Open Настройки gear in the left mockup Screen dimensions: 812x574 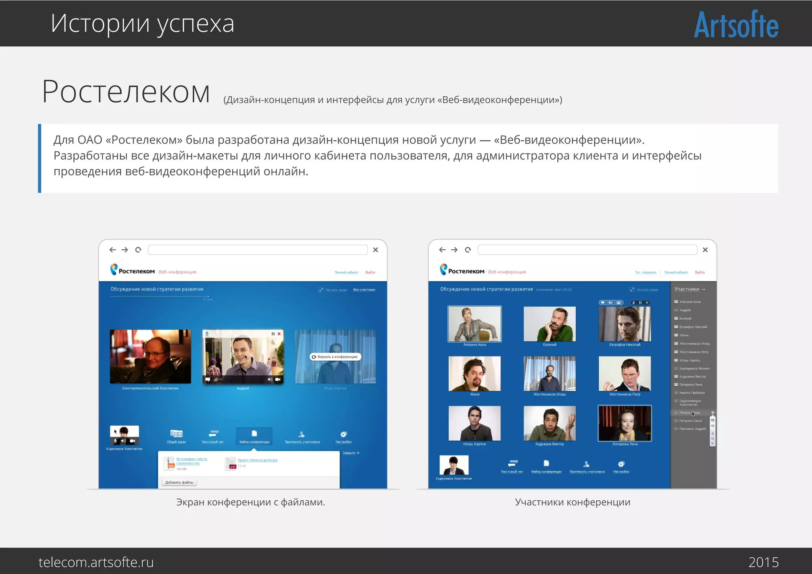coord(343,436)
